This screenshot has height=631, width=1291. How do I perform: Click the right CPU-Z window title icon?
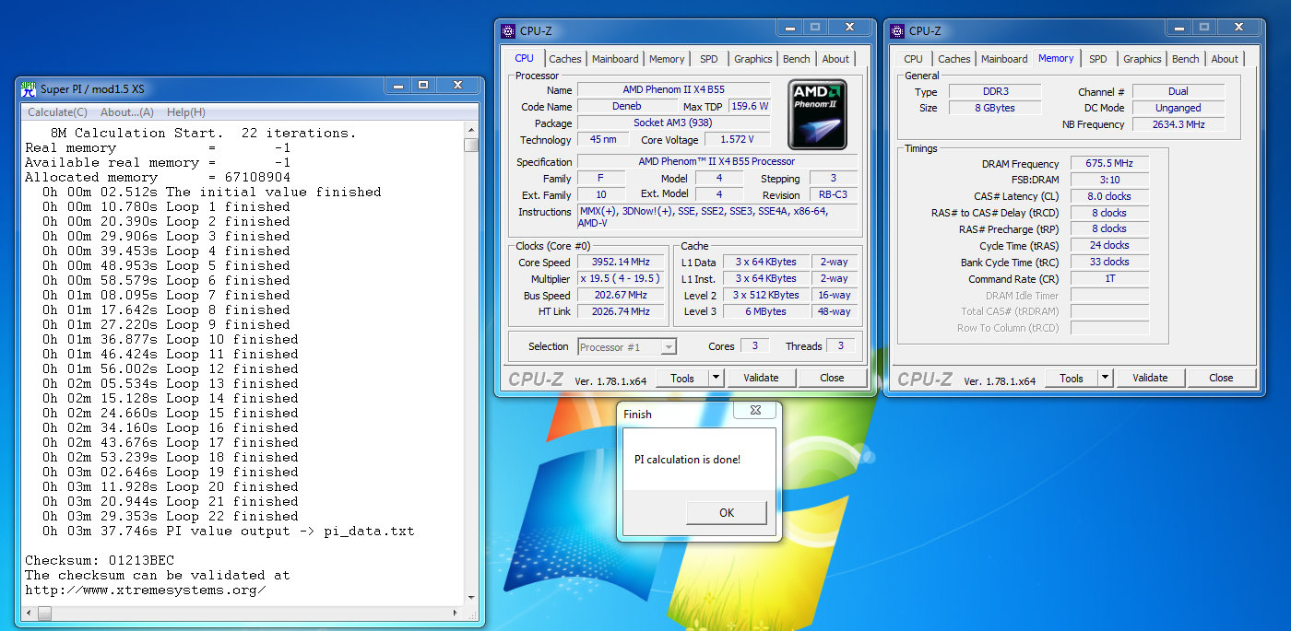[897, 30]
